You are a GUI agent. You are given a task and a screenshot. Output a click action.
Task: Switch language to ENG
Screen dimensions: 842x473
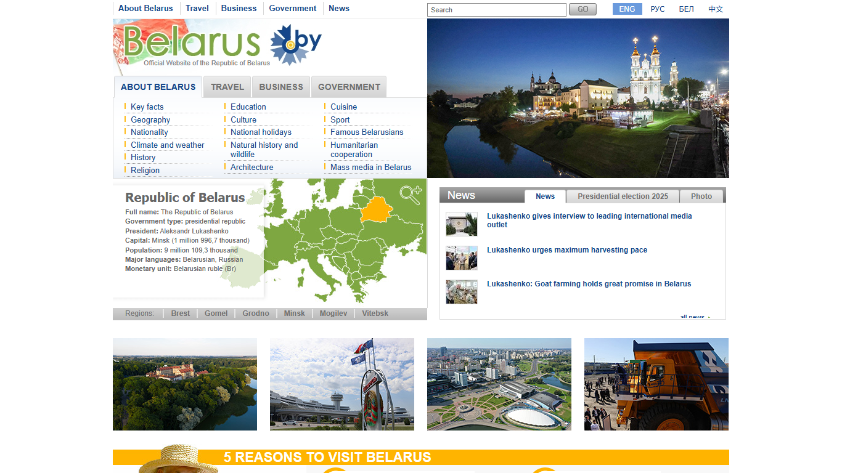click(627, 9)
